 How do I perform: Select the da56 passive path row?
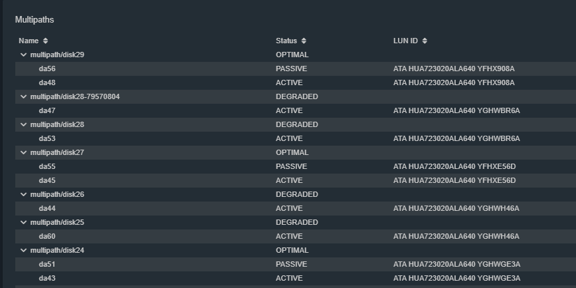[x=296, y=69]
